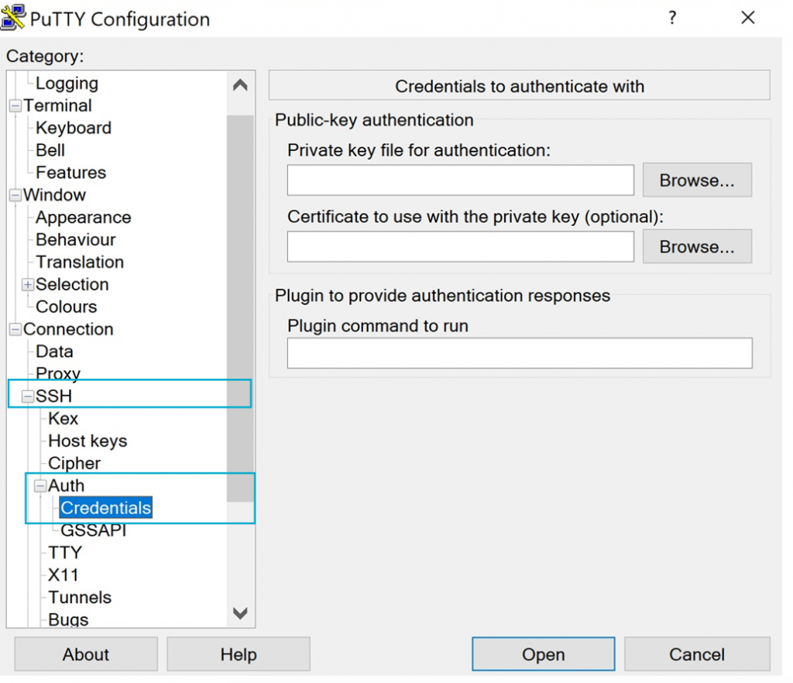Collapse the Auth tree node

pyautogui.click(x=40, y=486)
